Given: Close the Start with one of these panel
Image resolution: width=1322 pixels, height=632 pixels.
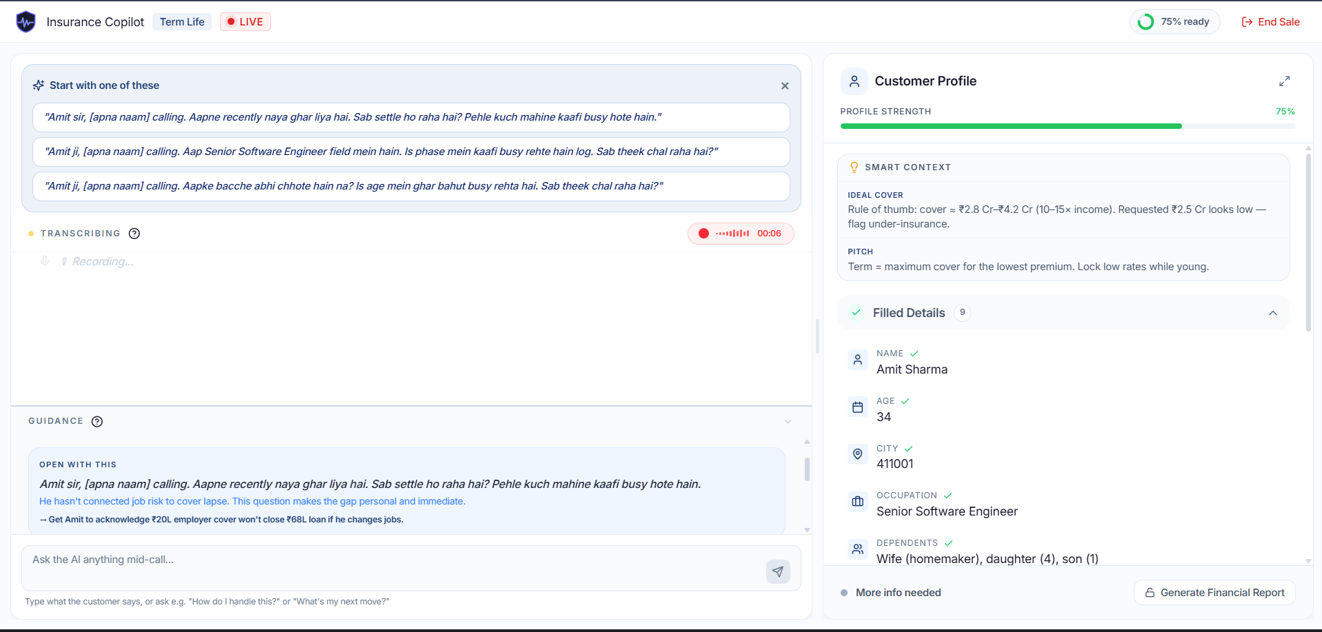Looking at the screenshot, I should 785,86.
